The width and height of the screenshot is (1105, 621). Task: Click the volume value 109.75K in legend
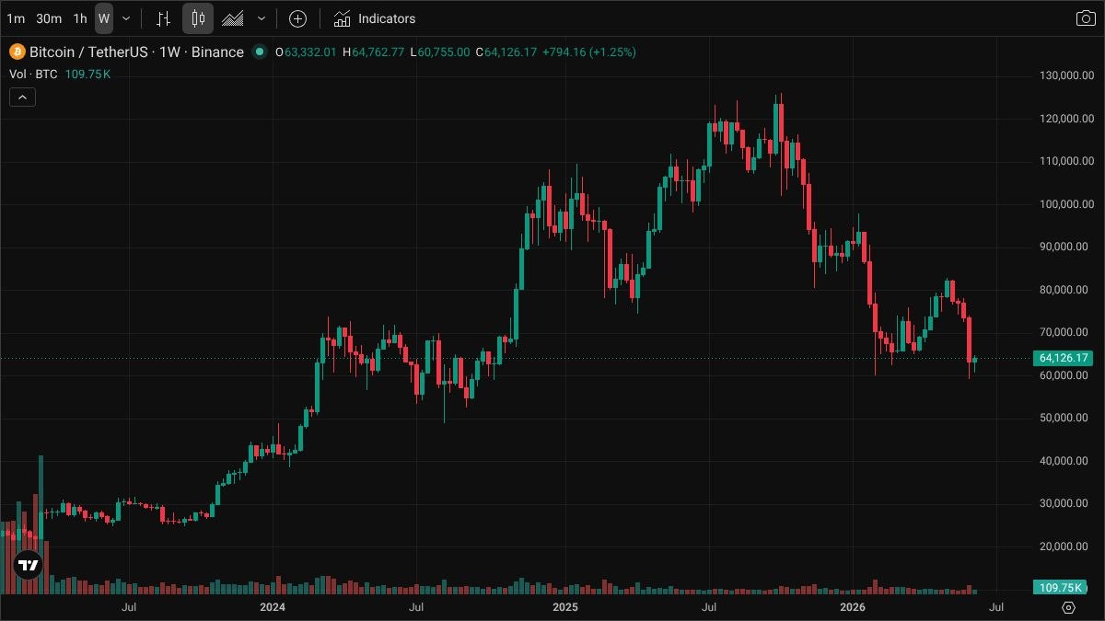87,74
